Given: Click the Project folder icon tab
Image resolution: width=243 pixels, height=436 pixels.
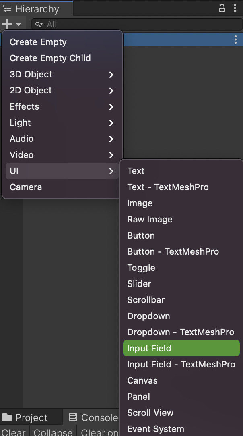Looking at the screenshot, I should coord(7,417).
